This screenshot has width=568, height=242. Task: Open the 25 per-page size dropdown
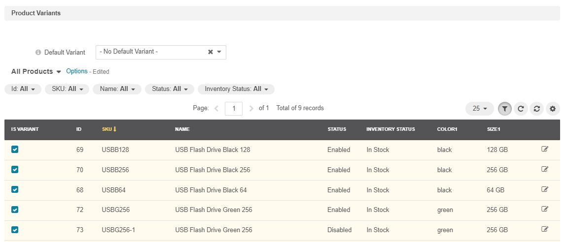(x=479, y=109)
